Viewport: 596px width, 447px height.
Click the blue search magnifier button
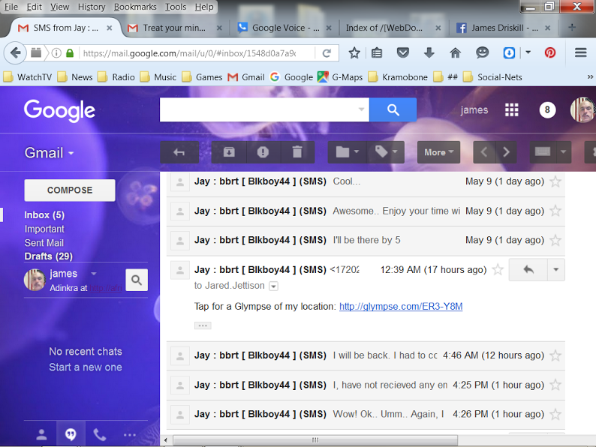[393, 109]
